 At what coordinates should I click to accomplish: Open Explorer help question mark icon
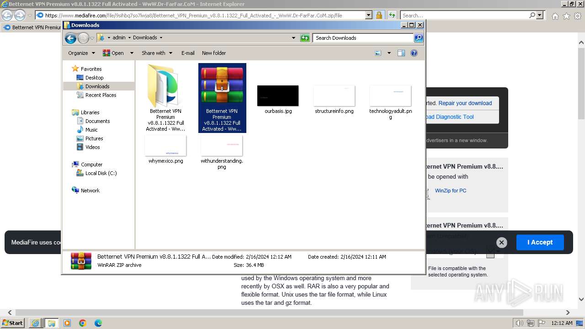pos(414,53)
